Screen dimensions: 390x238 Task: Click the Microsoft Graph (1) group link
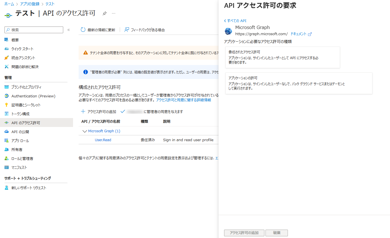104,131
